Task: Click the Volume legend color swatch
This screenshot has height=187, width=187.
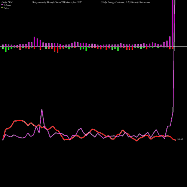Action: click(2, 5)
